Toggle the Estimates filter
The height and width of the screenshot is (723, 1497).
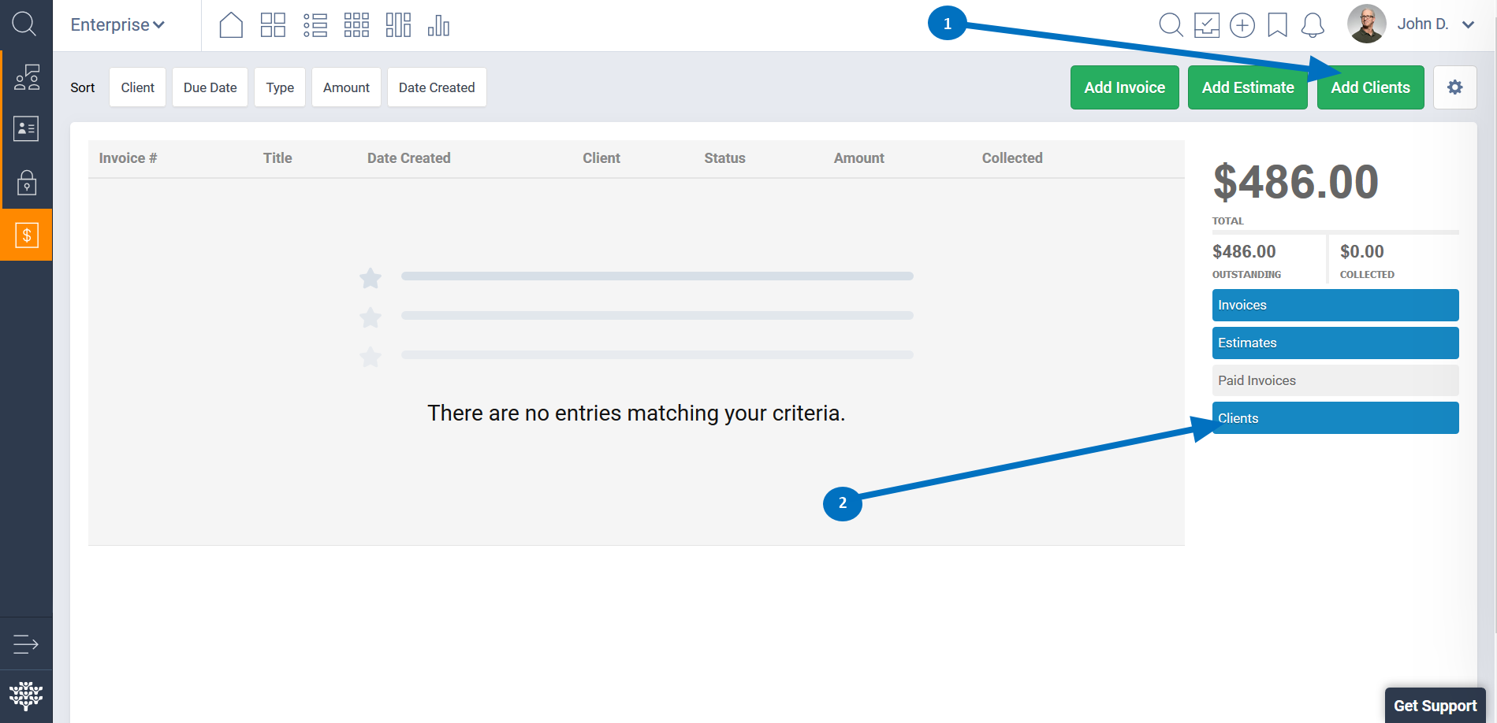pos(1335,343)
